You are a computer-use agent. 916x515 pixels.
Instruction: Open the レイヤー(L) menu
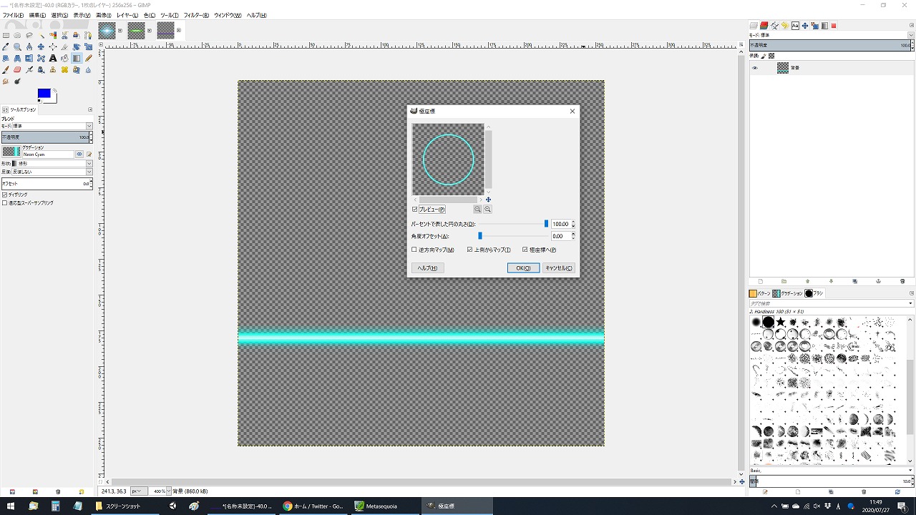[127, 15]
